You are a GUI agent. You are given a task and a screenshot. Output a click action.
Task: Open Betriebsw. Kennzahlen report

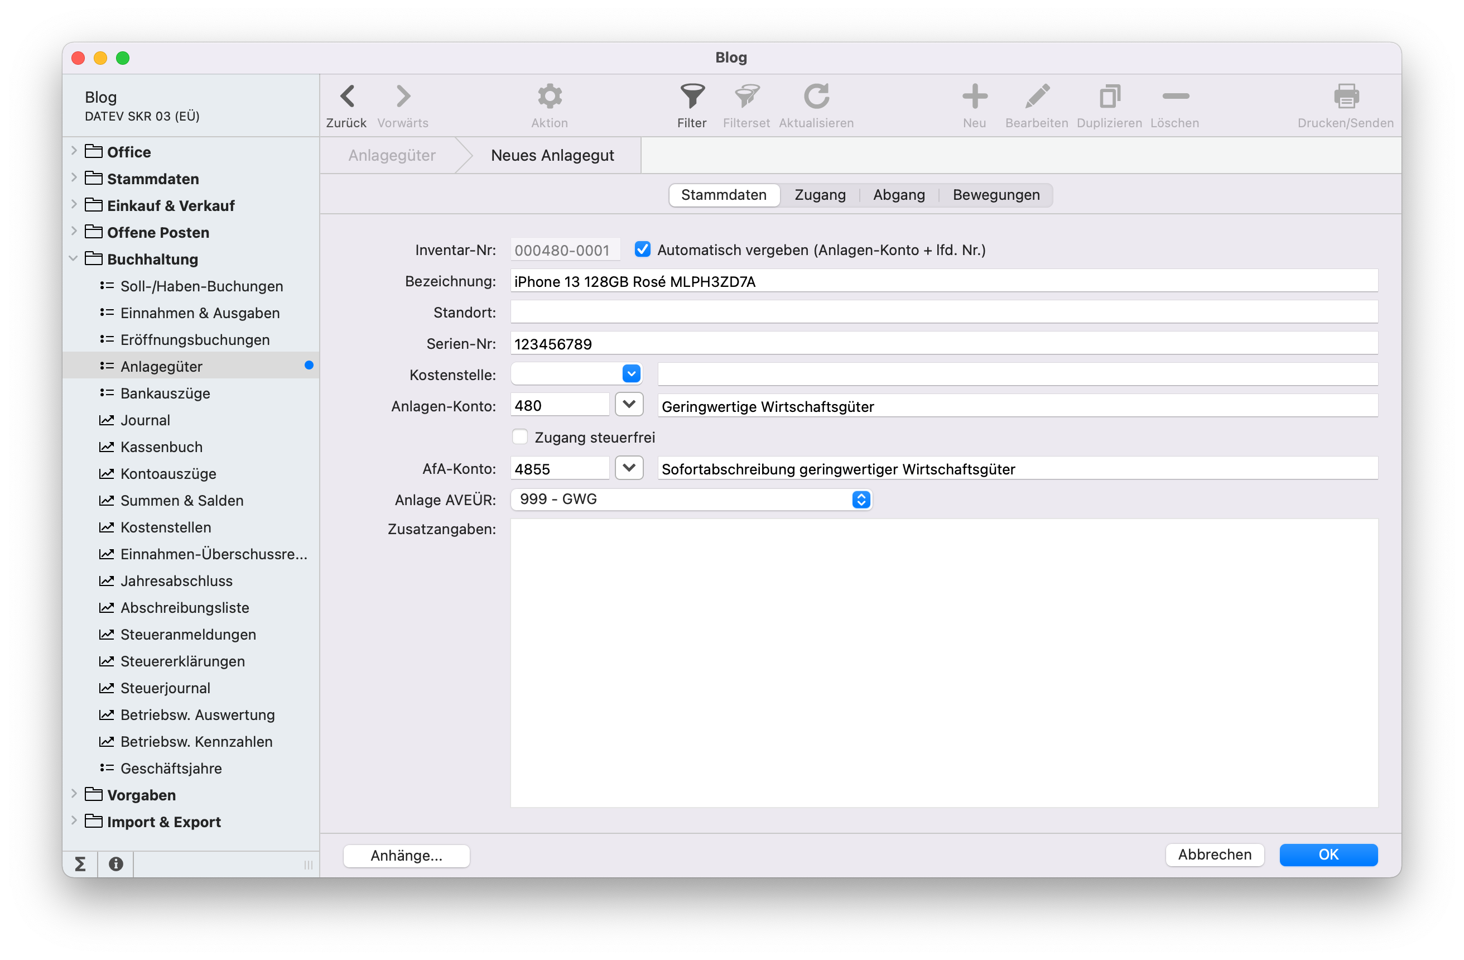tap(196, 742)
